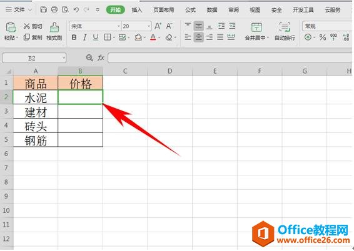
Task: Open Print Preview from quick access bar
Action: 65,10
